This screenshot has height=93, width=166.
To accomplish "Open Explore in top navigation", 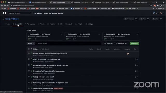I will [x=60, y=13].
